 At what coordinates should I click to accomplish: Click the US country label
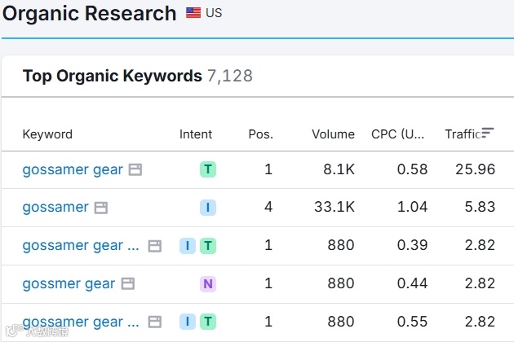pos(214,13)
